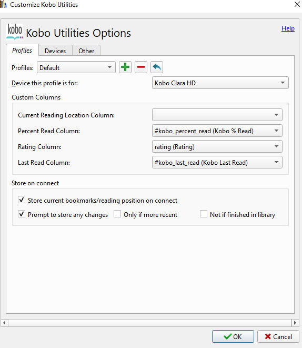Confirm with the OK button
This screenshot has width=302, height=348.
click(233, 336)
